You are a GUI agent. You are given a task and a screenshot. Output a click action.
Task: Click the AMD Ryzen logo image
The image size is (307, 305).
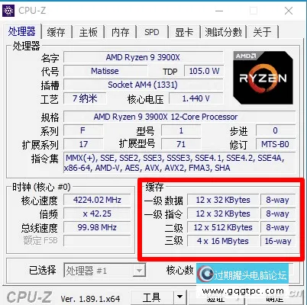pyautogui.click(x=263, y=78)
